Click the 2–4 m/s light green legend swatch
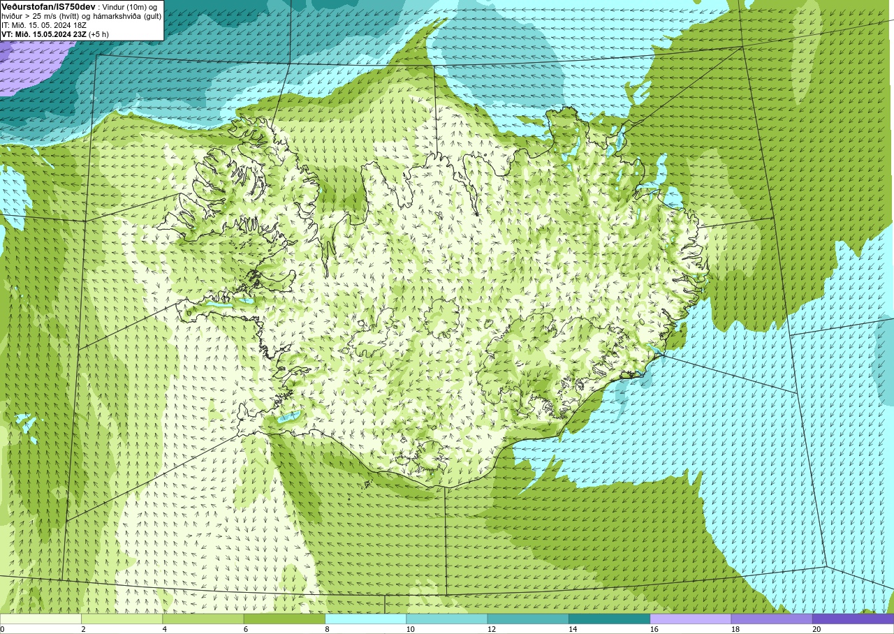Screen dimensions: 894x634 coord(122,619)
